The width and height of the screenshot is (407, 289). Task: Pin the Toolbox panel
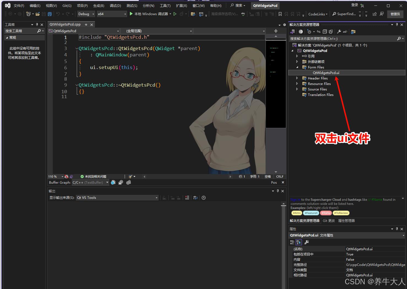point(37,24)
